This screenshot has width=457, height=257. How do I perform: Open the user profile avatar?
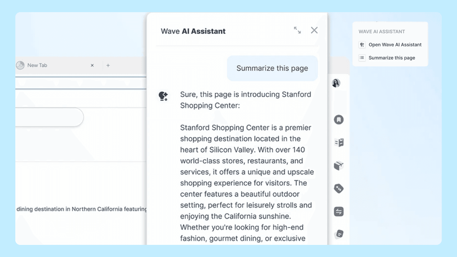tap(336, 83)
